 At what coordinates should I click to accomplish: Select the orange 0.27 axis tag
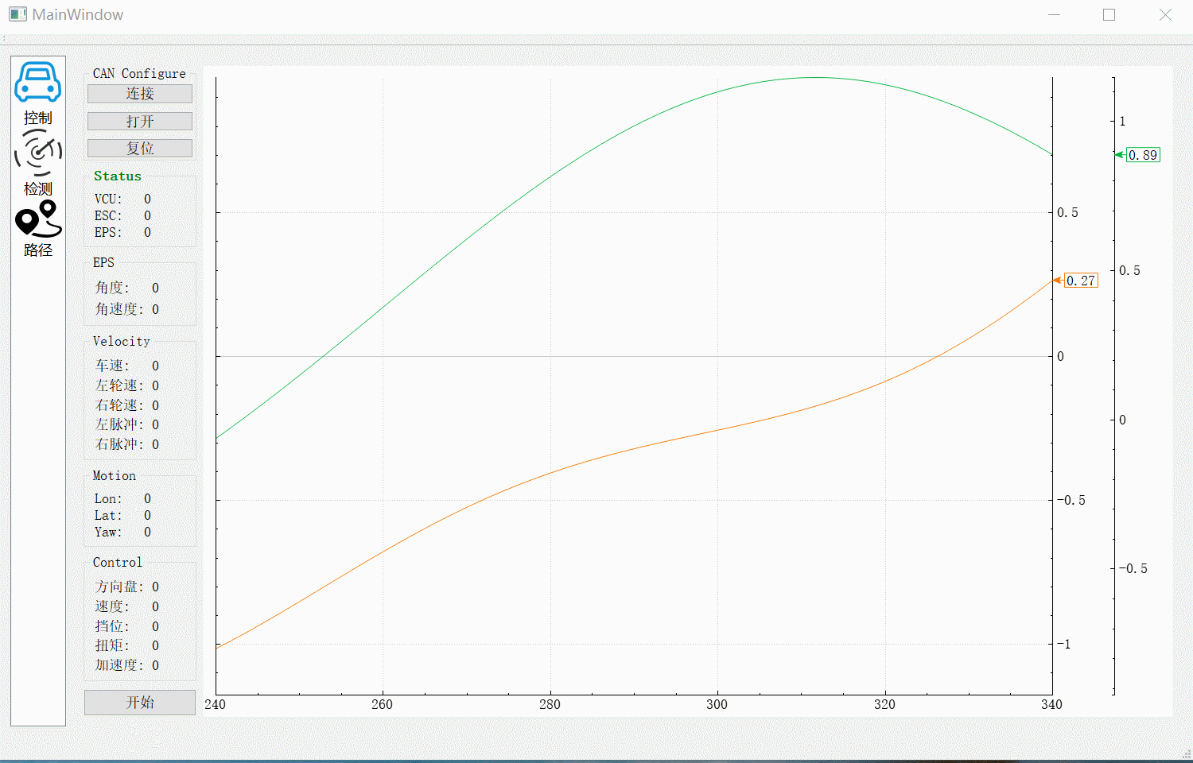[1081, 281]
